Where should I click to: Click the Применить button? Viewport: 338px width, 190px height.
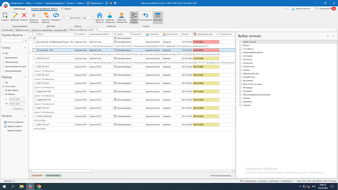pyautogui.click(x=18, y=109)
